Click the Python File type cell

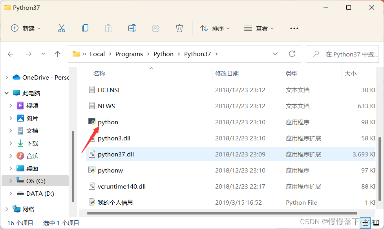point(301,202)
